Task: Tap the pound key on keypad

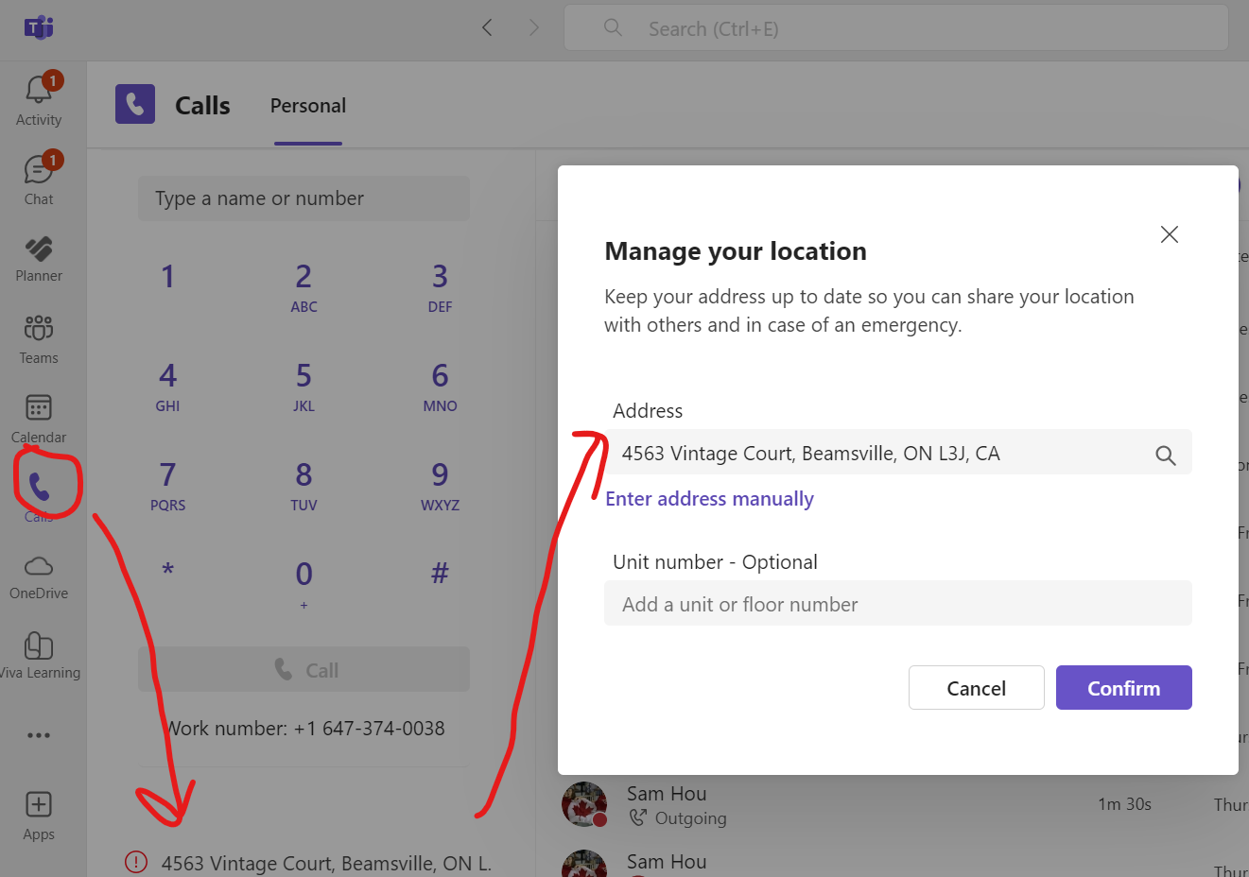Action: click(x=440, y=573)
